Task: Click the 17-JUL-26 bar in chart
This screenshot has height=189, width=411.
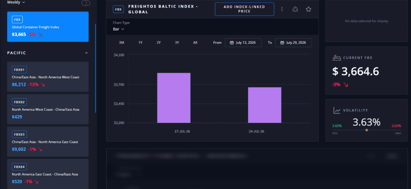Action: click(174, 98)
